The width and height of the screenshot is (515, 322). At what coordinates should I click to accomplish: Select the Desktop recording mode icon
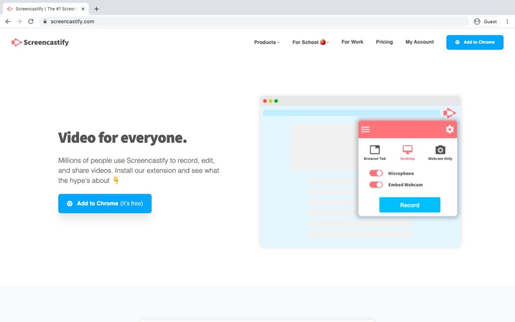(x=407, y=150)
